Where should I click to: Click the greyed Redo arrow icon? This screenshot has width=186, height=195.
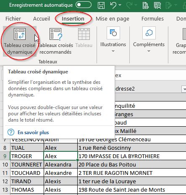(129, 5)
